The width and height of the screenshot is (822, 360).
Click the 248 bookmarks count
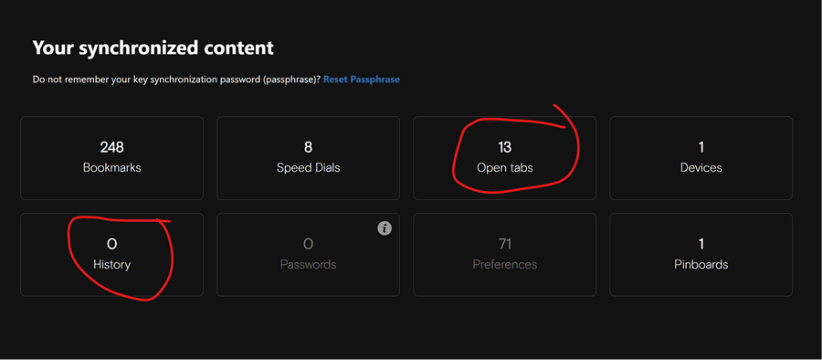point(111,147)
